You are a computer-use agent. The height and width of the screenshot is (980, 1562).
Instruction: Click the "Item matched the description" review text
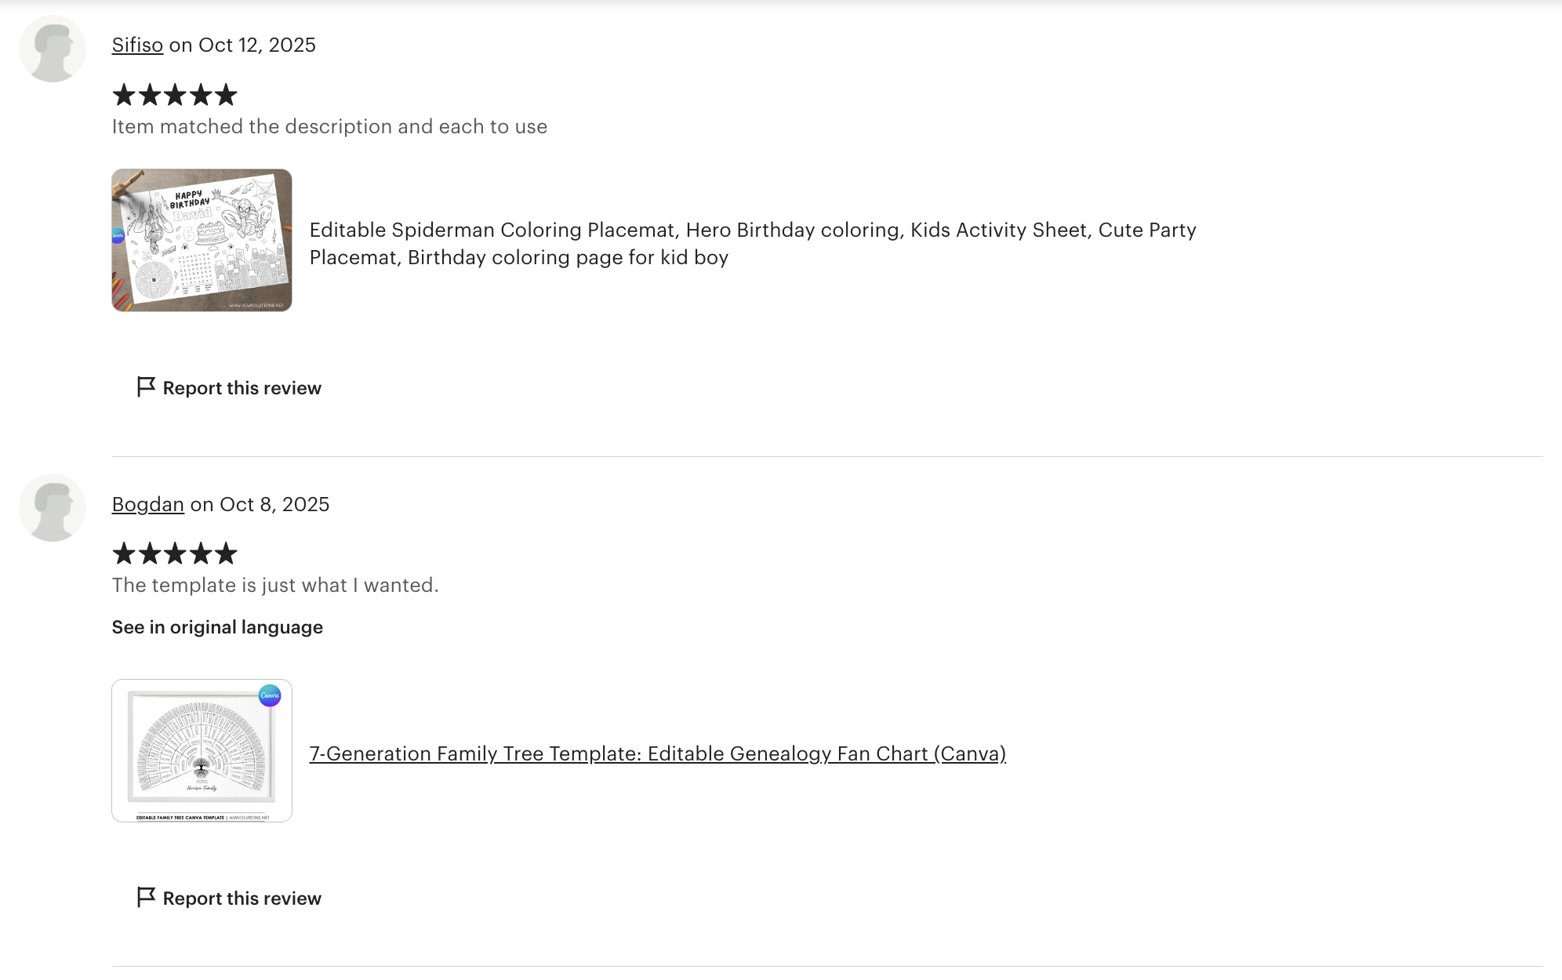329,127
